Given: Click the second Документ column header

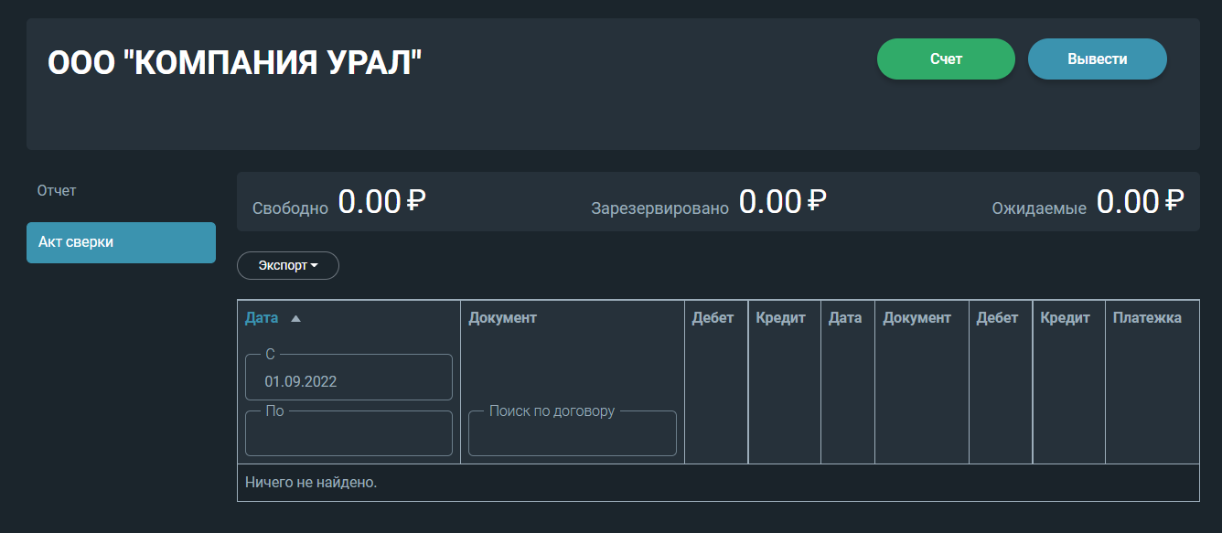Looking at the screenshot, I should pyautogui.click(x=917, y=318).
